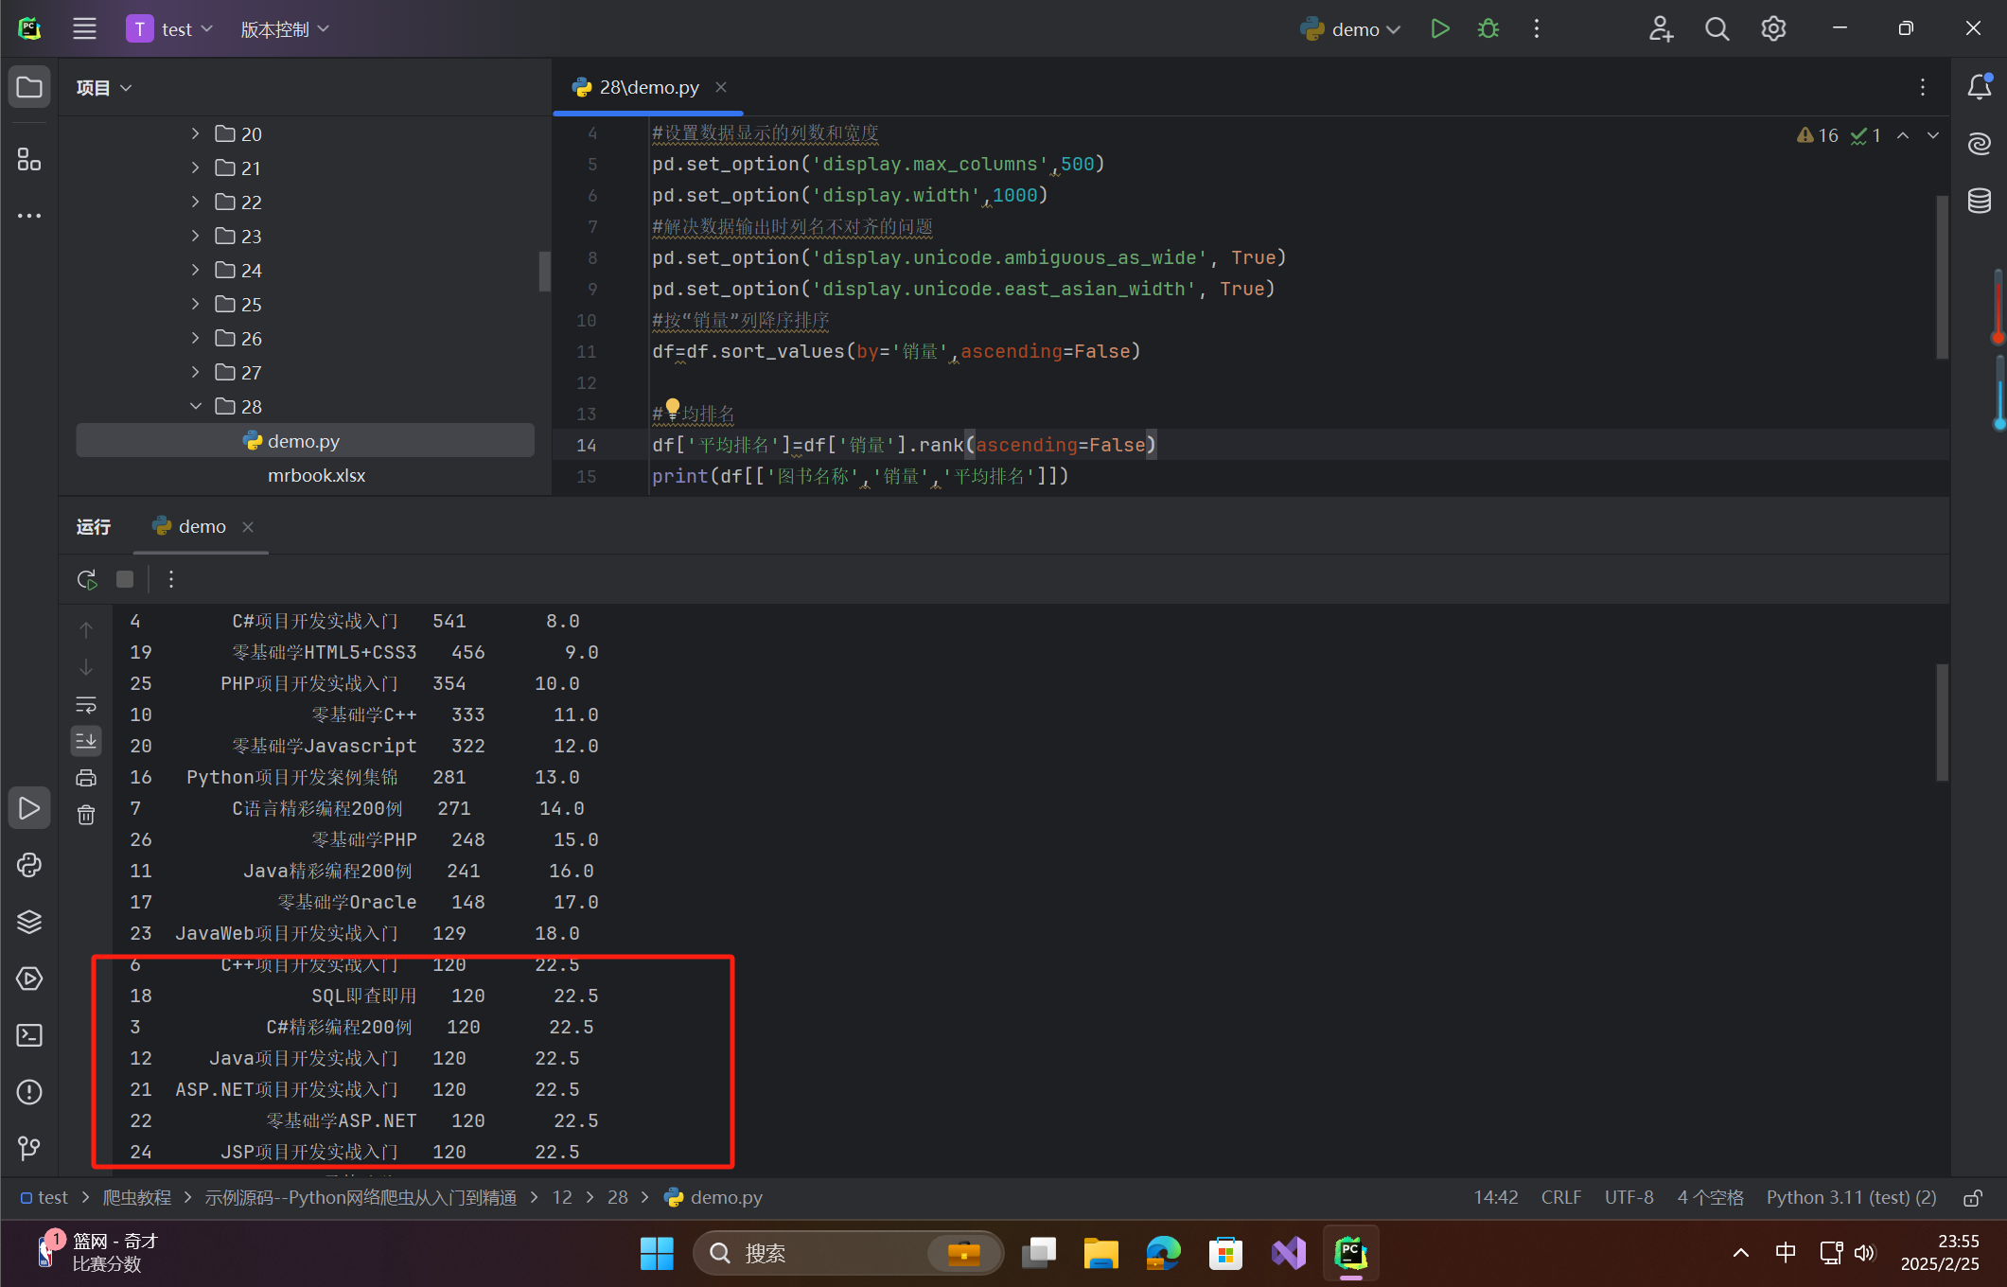The height and width of the screenshot is (1287, 2007).
Task: Open Windows Start menu
Action: (657, 1253)
